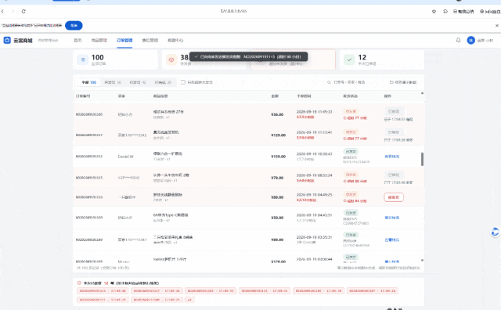Click the +4 tag in the reminder list
Image resolution: width=501 pixels, height=310 pixels.
click(x=189, y=300)
